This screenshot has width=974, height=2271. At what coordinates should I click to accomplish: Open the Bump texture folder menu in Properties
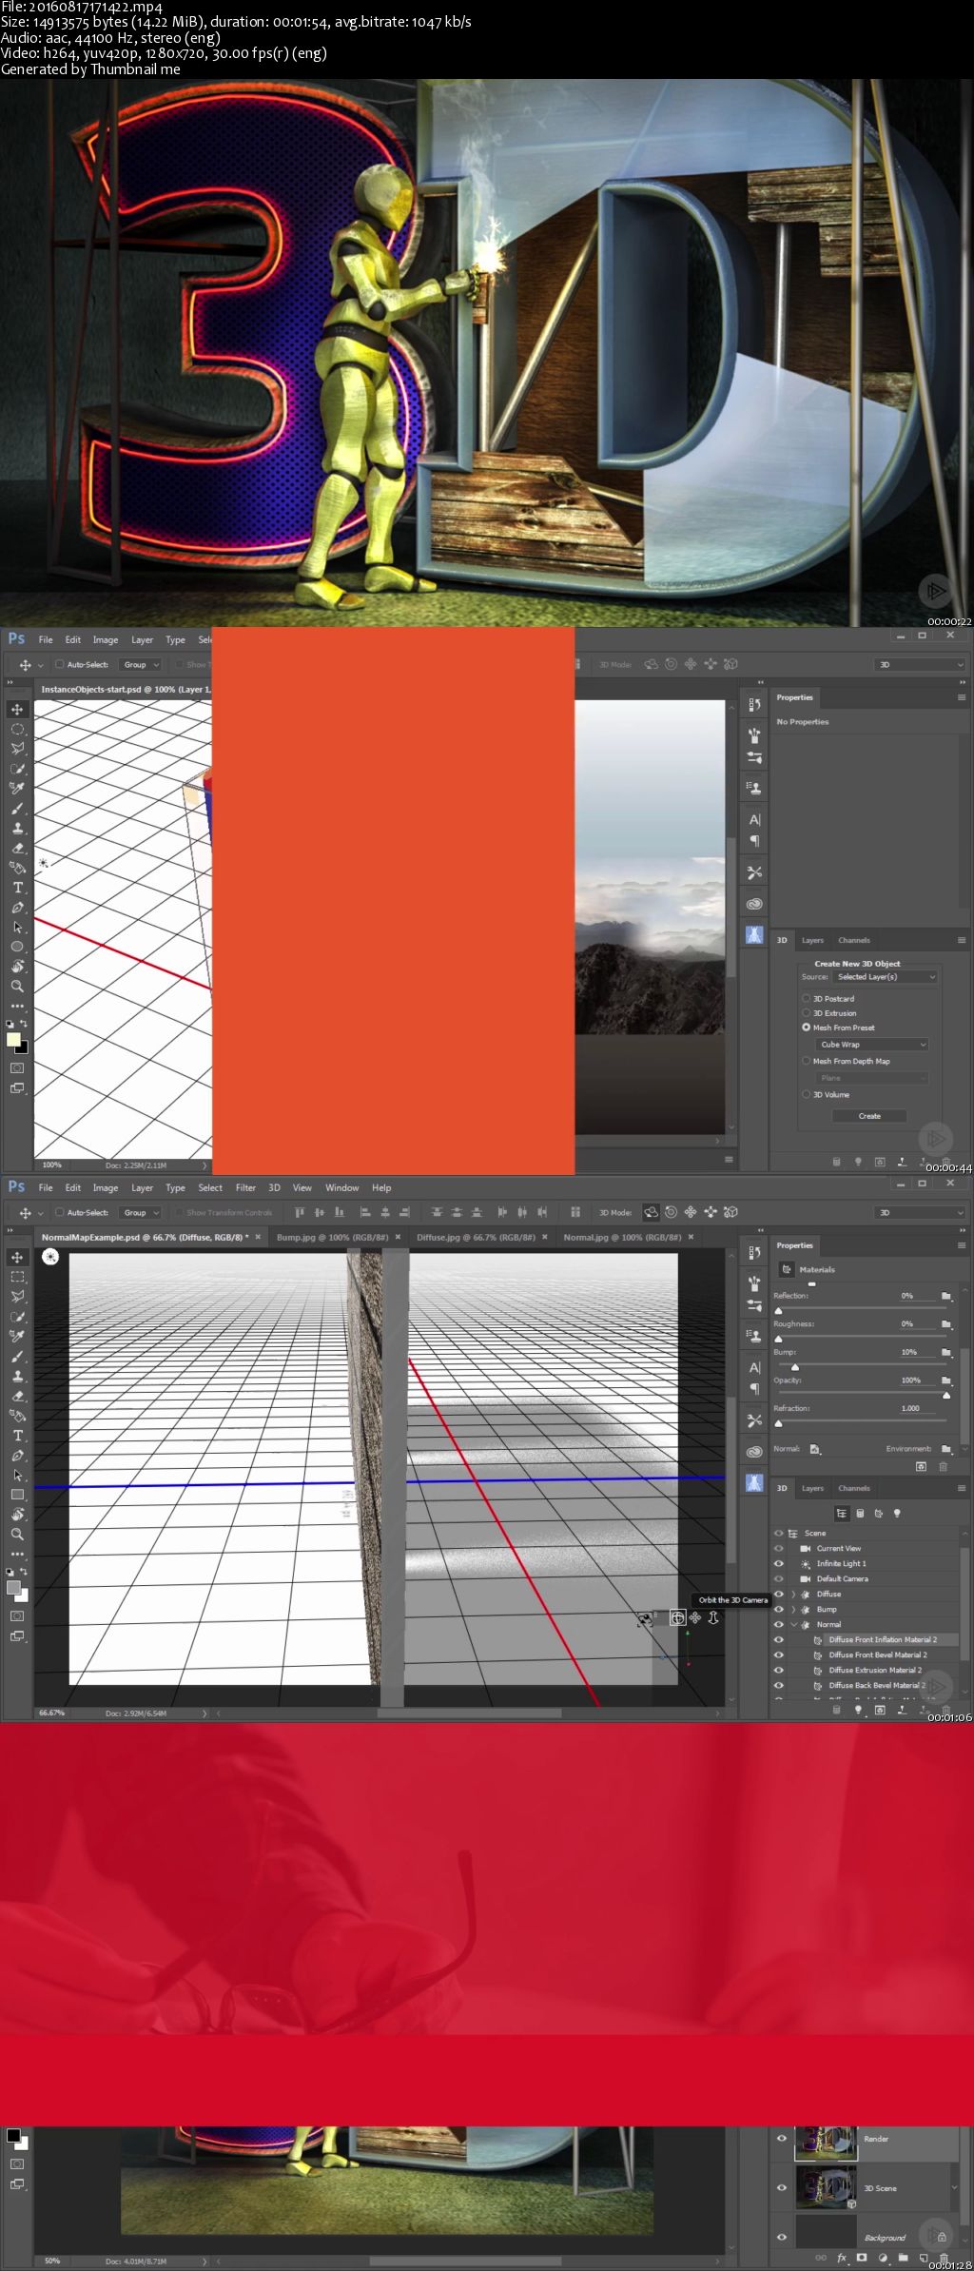tap(946, 1352)
